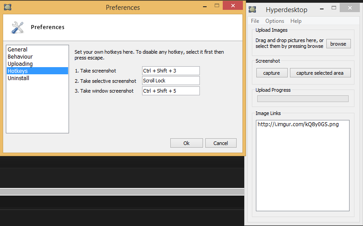Click the Take selective screenshot hotkey field

[171, 81]
